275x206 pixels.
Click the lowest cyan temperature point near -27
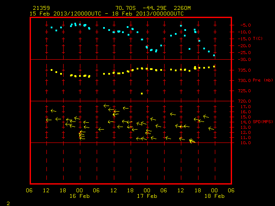click(x=214, y=55)
